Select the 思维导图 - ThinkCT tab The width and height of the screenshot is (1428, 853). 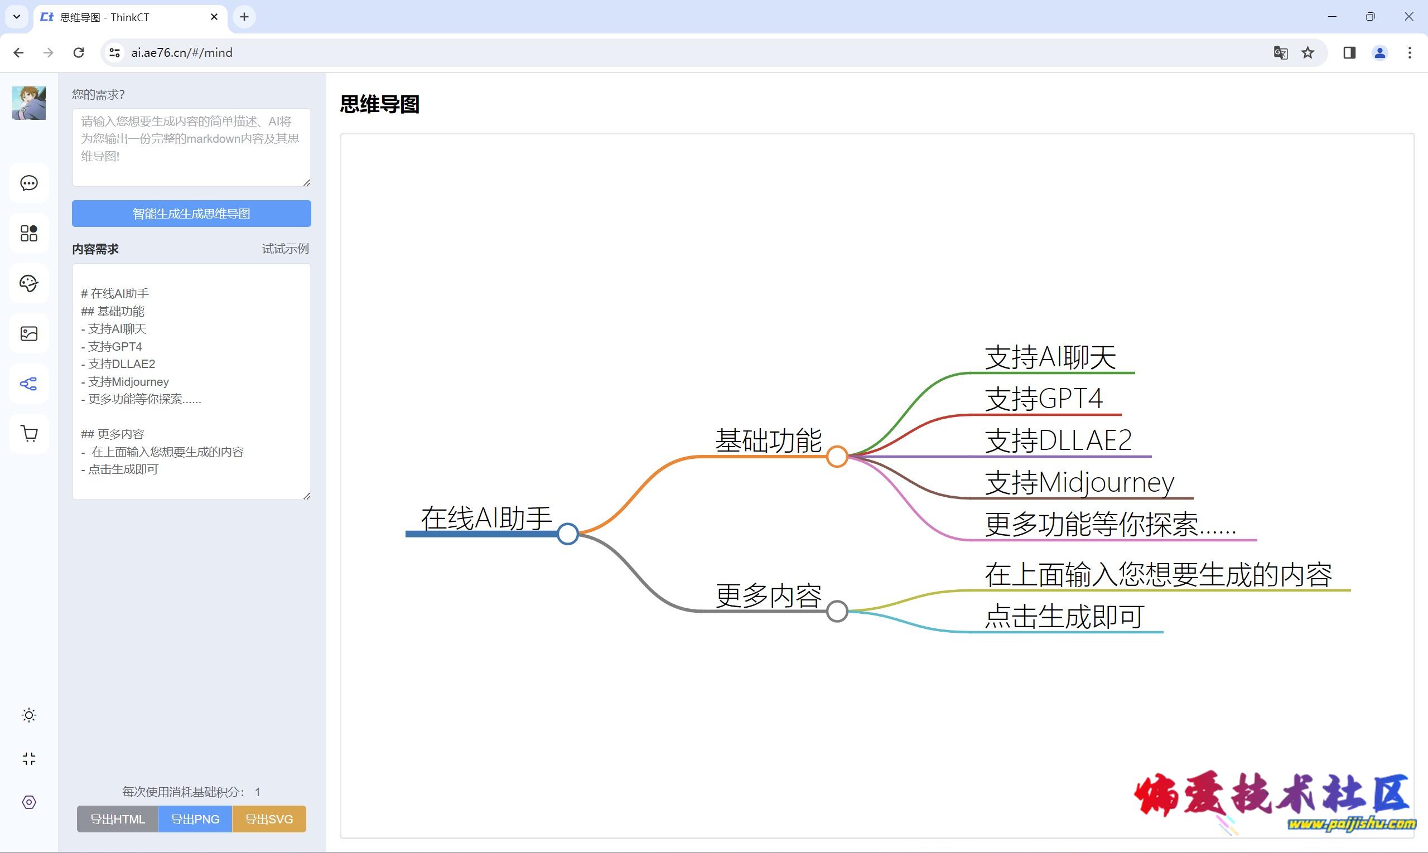coord(130,17)
